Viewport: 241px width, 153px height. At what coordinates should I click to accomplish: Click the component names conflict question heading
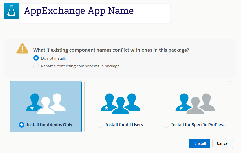click(x=111, y=50)
